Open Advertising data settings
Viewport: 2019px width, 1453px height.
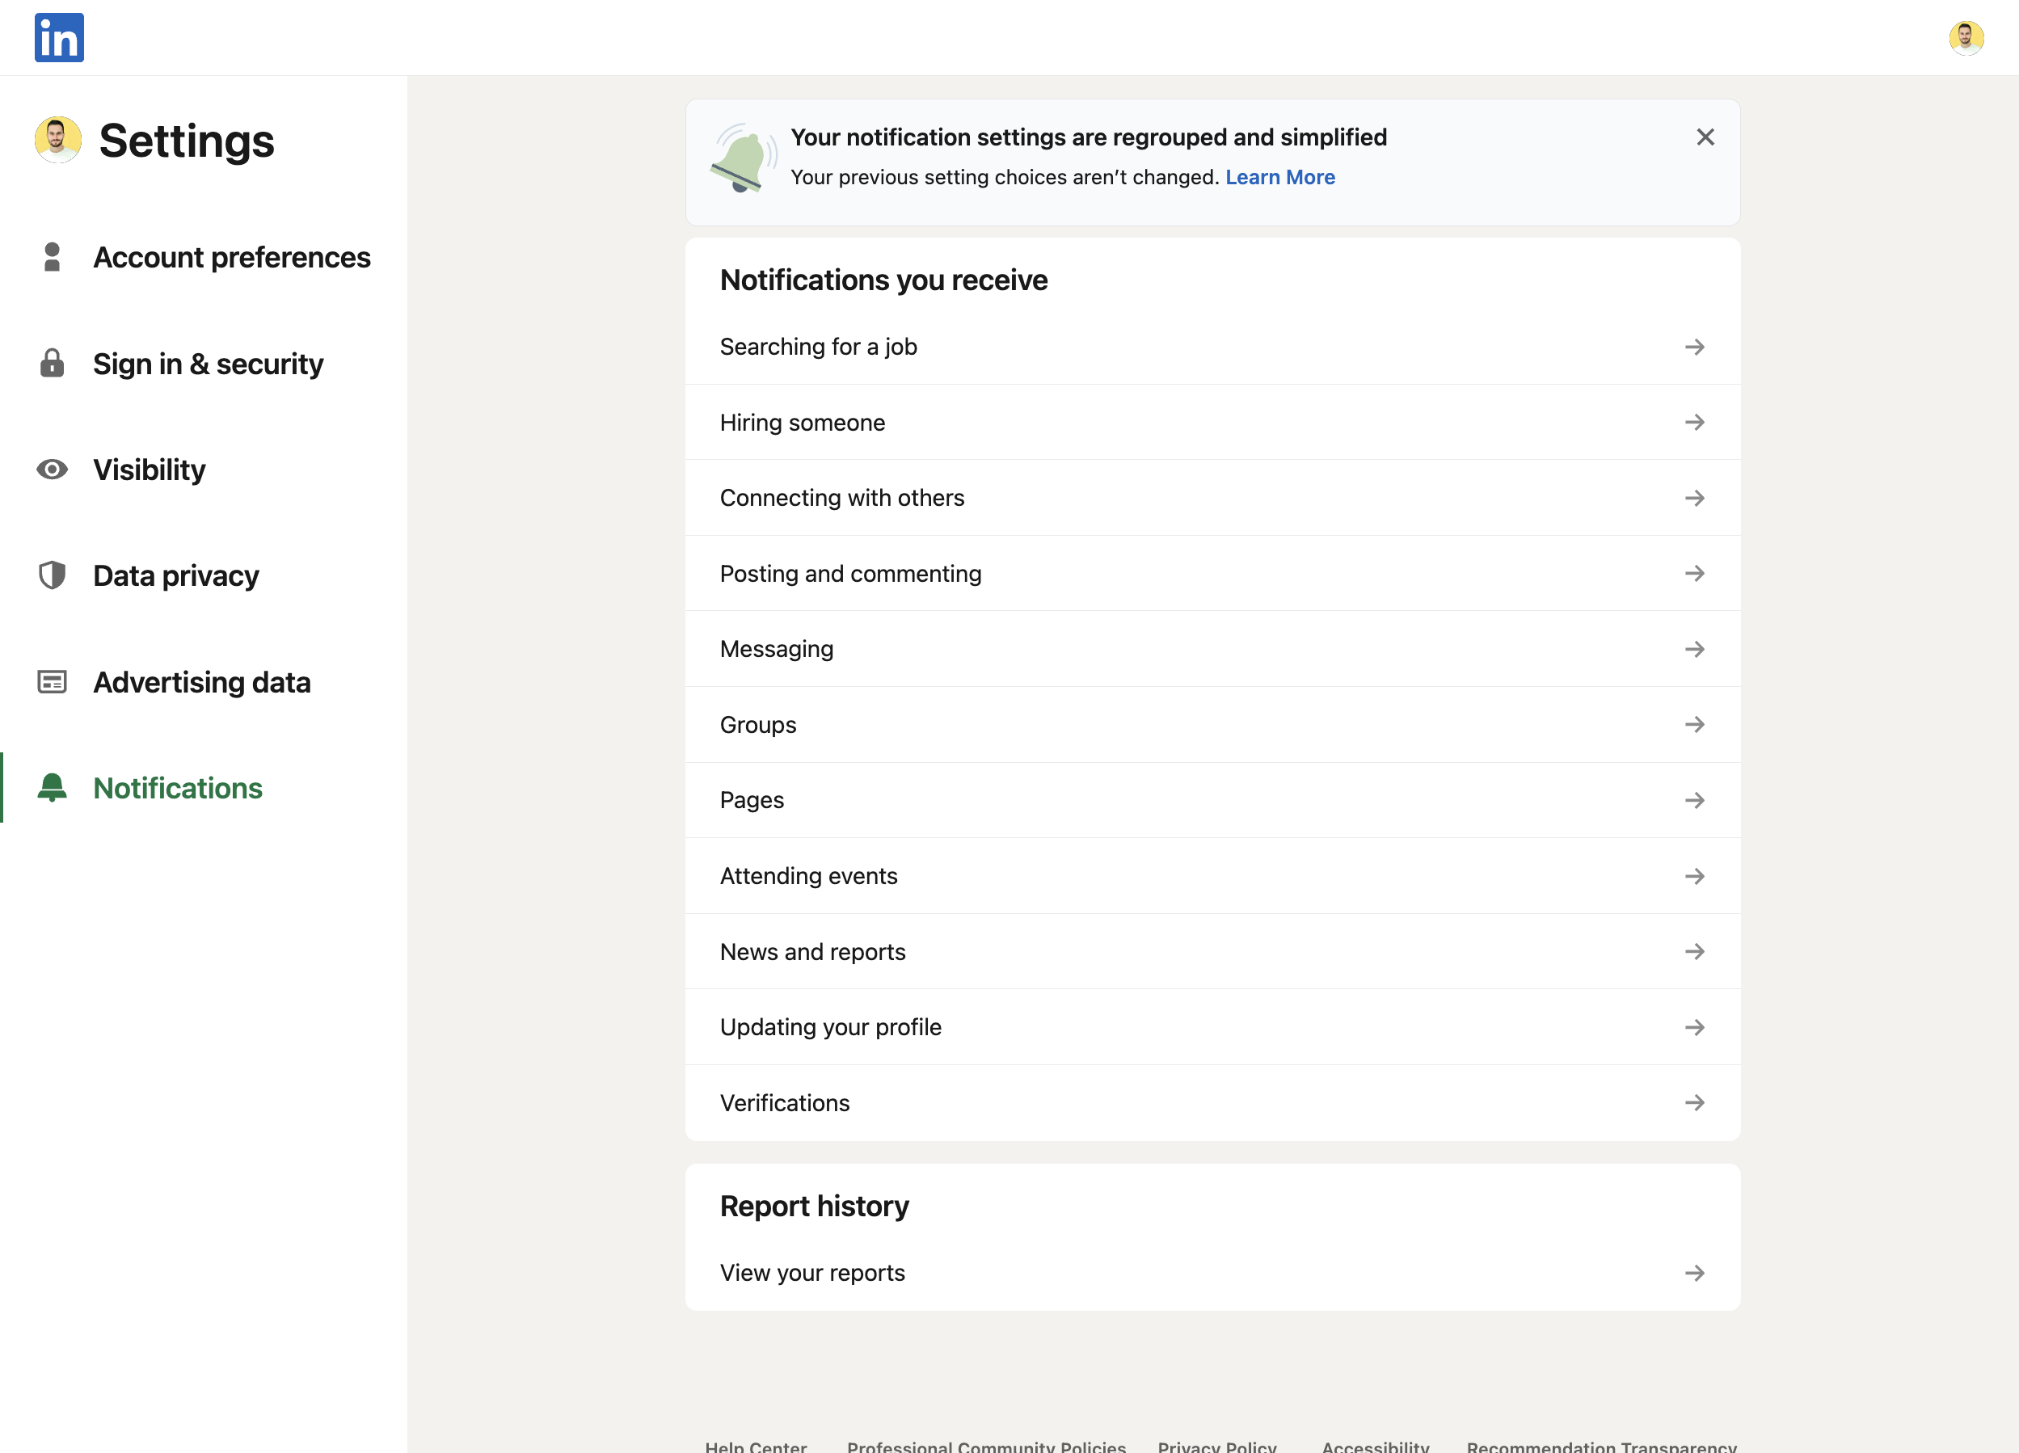(x=204, y=682)
